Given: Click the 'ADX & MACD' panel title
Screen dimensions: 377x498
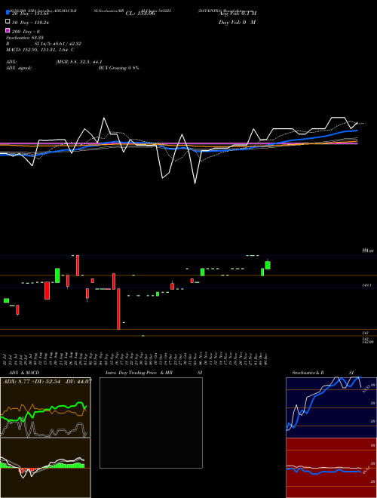Looking at the screenshot, I should tap(24, 373).
